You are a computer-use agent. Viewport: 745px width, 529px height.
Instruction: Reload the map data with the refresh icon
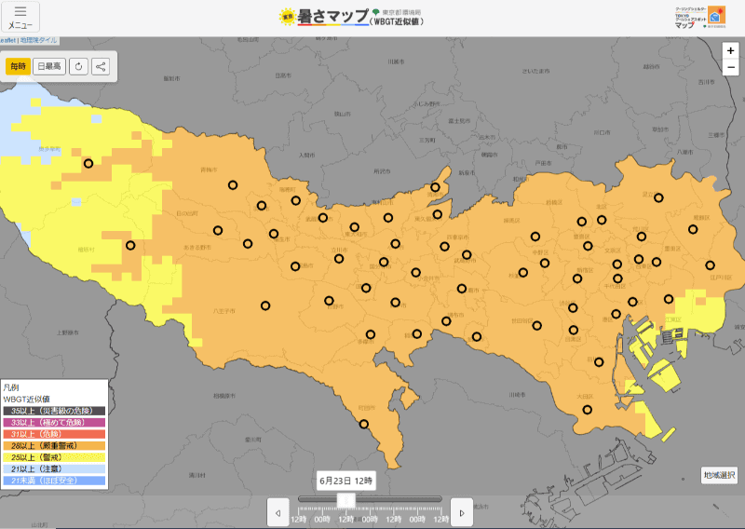pyautogui.click(x=78, y=66)
